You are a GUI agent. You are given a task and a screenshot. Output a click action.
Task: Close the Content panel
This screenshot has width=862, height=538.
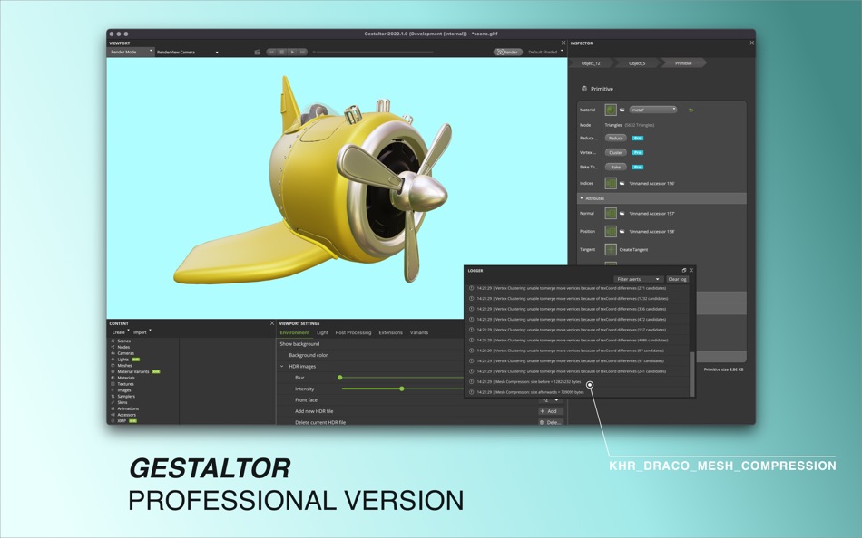click(272, 323)
